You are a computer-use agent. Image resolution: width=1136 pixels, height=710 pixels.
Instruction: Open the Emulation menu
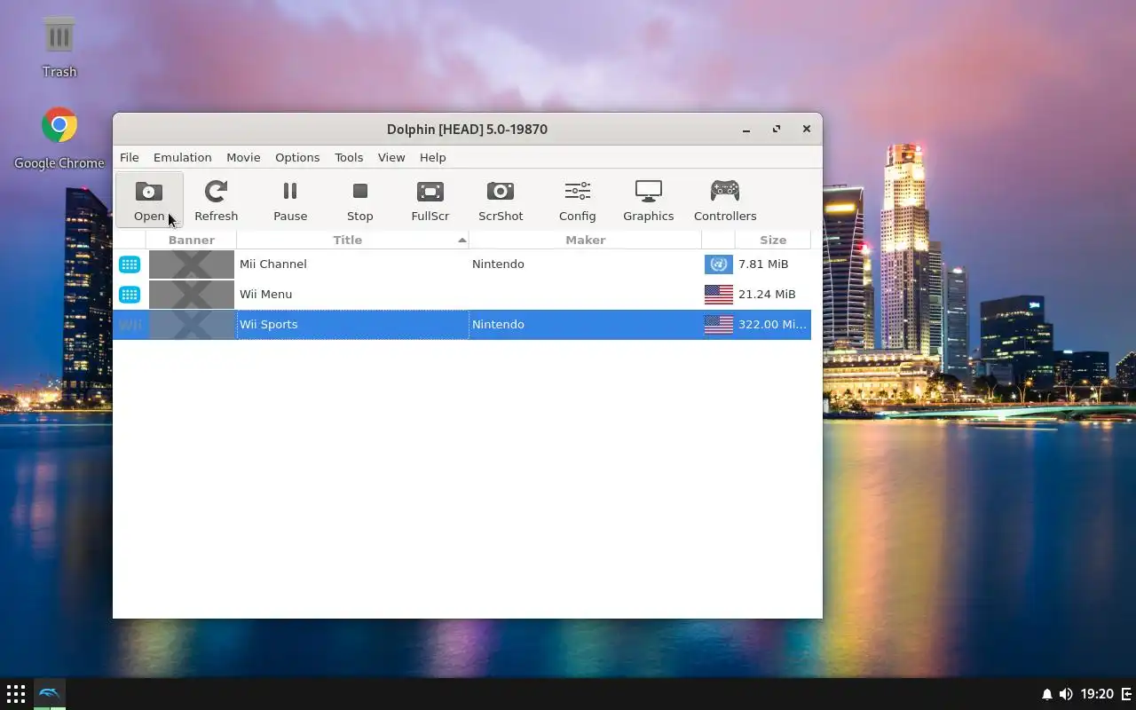pos(182,157)
